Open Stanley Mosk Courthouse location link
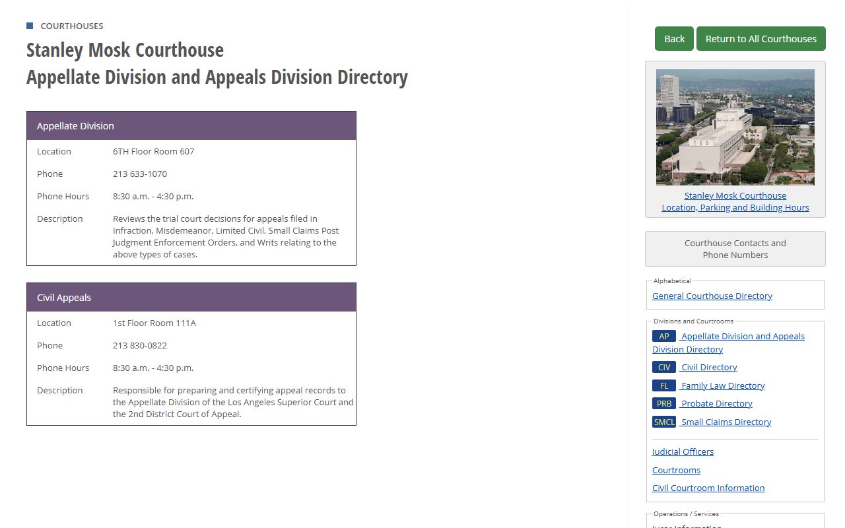Viewport: 845px width, 528px height. pyautogui.click(x=735, y=195)
